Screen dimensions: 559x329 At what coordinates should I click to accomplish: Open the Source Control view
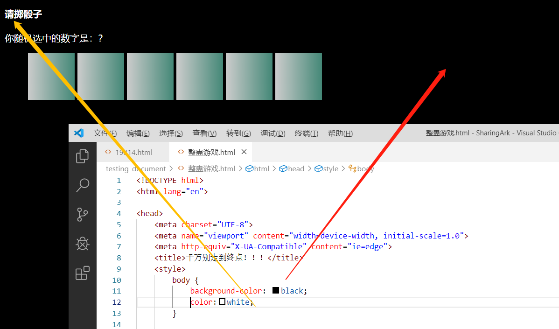click(82, 214)
